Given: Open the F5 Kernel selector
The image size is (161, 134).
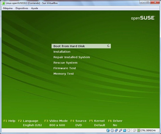Looking at the screenshot, I should click(97, 121).
